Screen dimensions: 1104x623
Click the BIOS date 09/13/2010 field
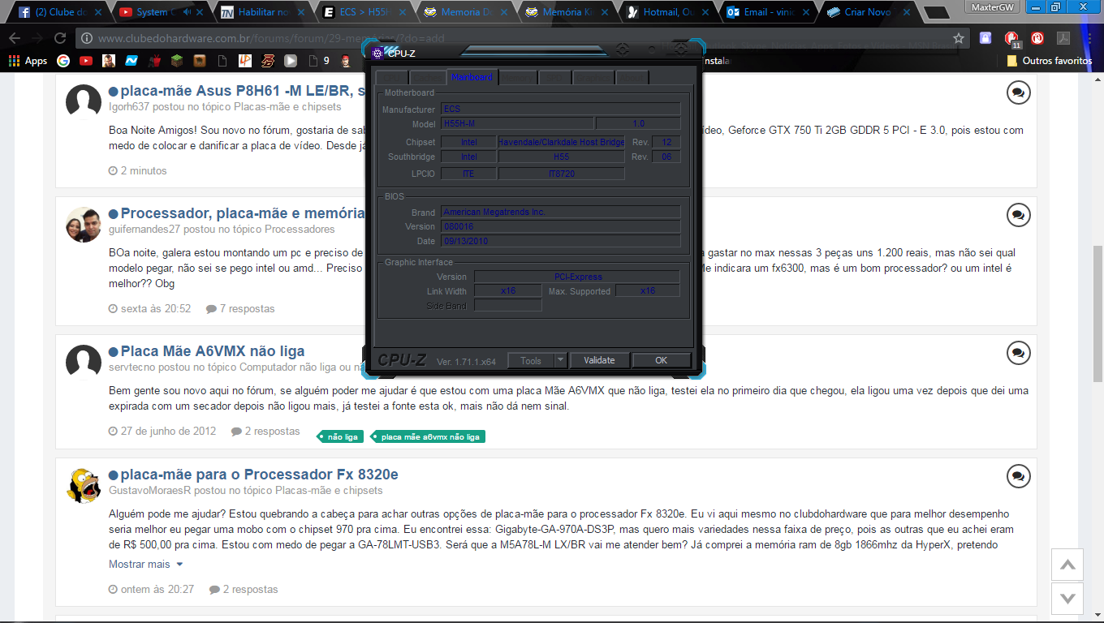(560, 241)
